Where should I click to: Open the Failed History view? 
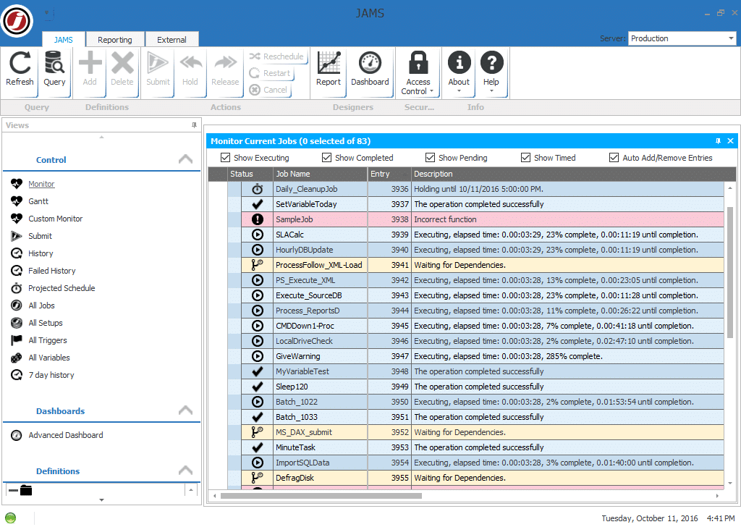tap(51, 270)
